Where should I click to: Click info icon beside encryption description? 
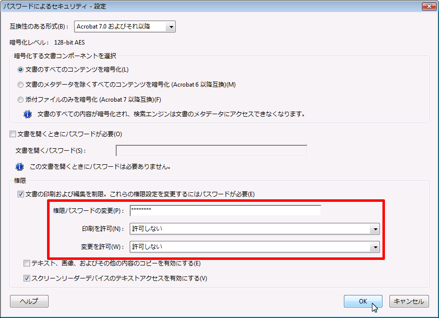click(x=28, y=114)
